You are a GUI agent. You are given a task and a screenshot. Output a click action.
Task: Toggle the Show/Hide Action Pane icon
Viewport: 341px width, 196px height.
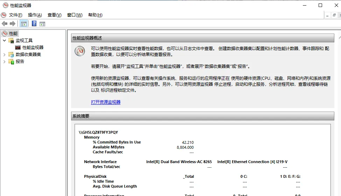pos(42,24)
